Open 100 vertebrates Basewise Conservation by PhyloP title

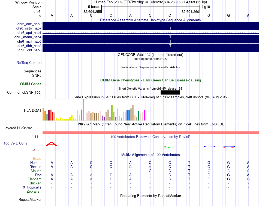pyautogui.click(x=150, y=137)
